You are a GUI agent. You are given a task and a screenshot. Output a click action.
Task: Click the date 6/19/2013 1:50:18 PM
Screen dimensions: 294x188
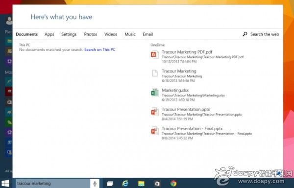[178, 100]
